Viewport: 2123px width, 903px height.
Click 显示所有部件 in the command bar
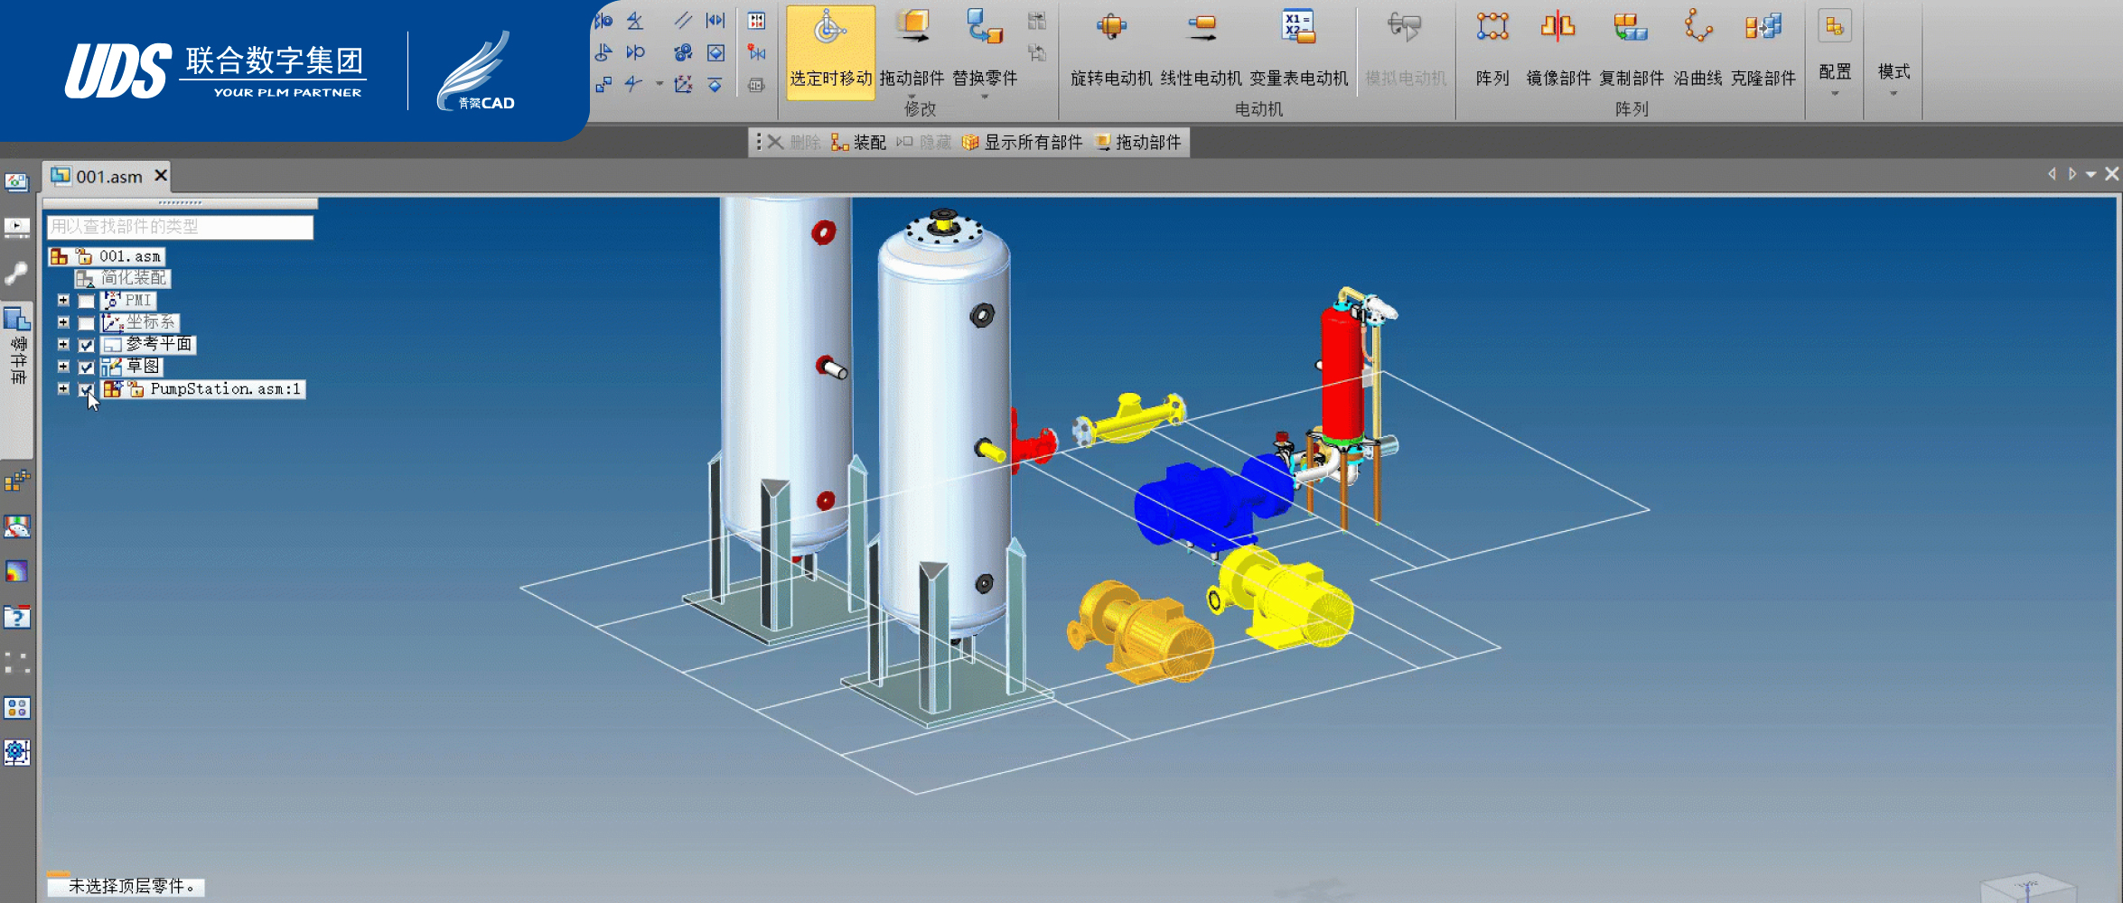[1023, 143]
